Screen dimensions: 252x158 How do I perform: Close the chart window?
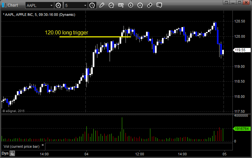(246, 2)
